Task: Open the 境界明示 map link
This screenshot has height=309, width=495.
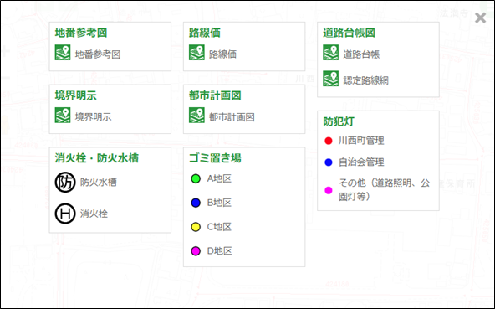Action: click(x=93, y=117)
